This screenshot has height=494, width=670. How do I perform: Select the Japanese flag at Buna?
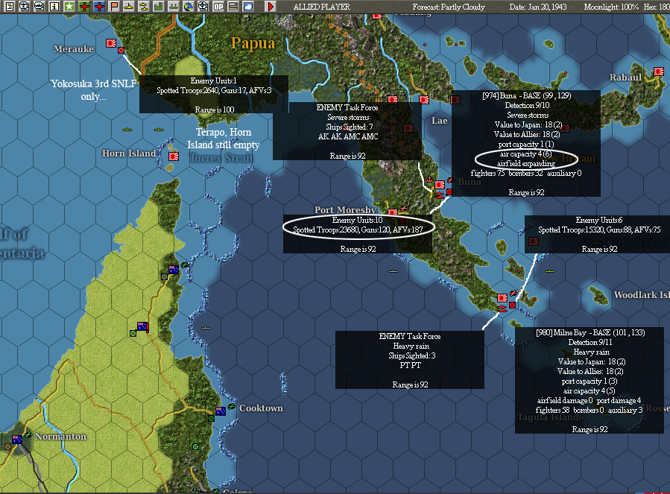440,185
